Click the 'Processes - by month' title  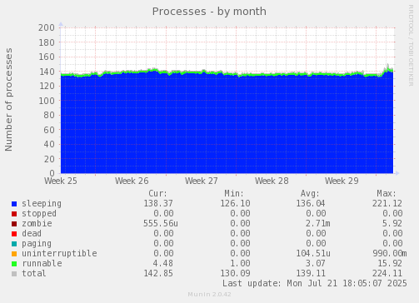click(x=209, y=12)
